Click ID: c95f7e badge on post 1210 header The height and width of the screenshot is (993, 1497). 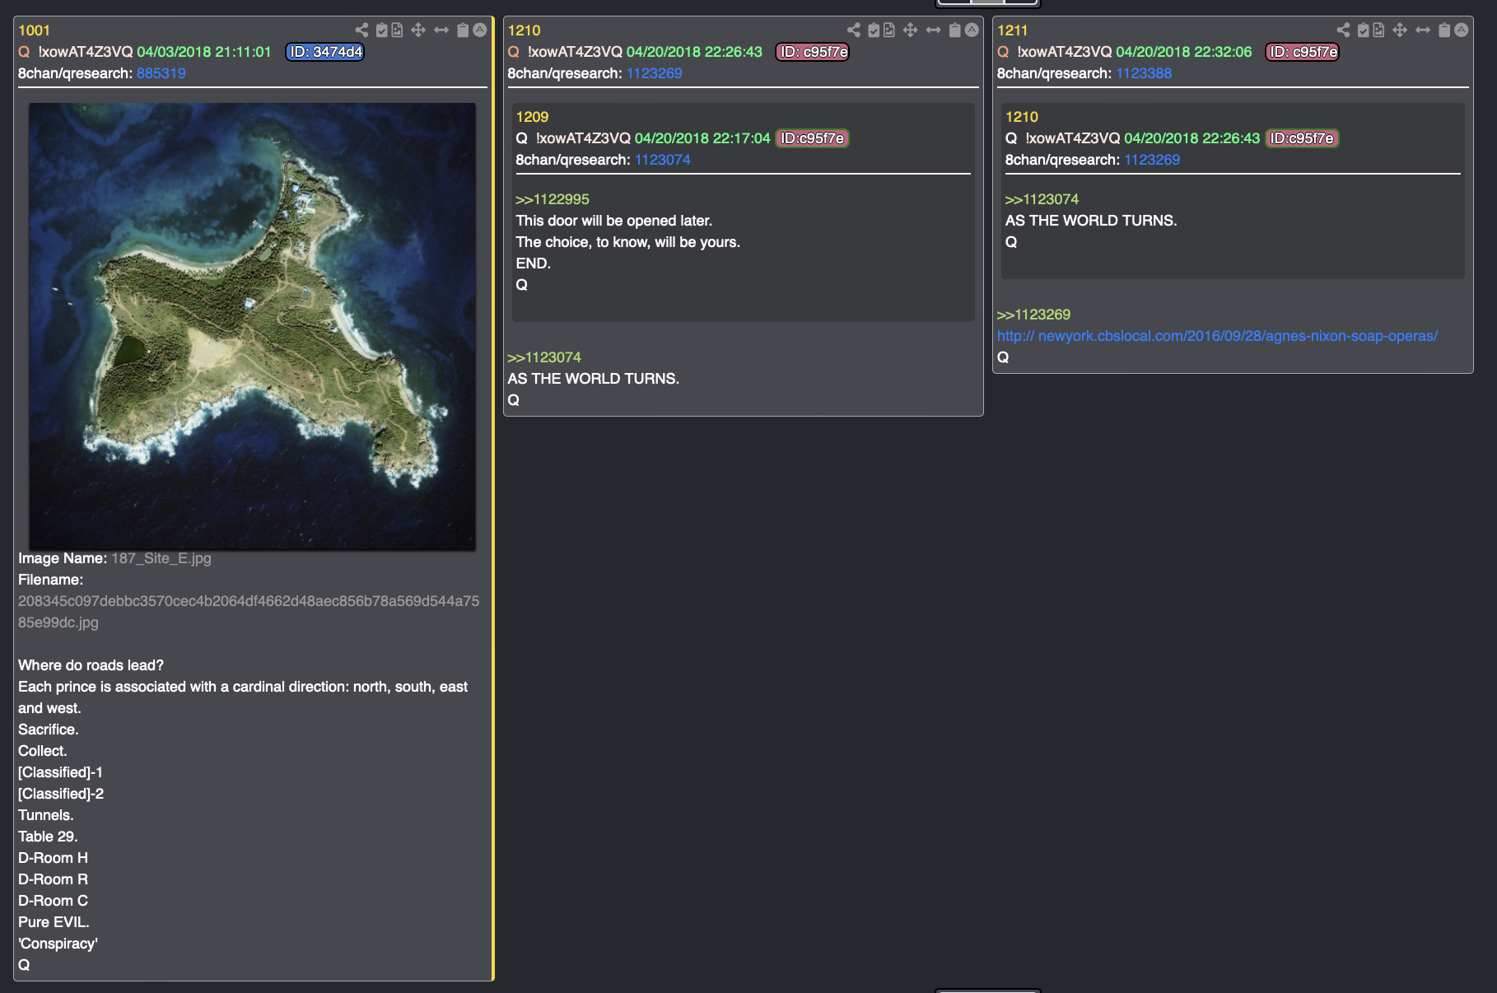[x=814, y=52]
